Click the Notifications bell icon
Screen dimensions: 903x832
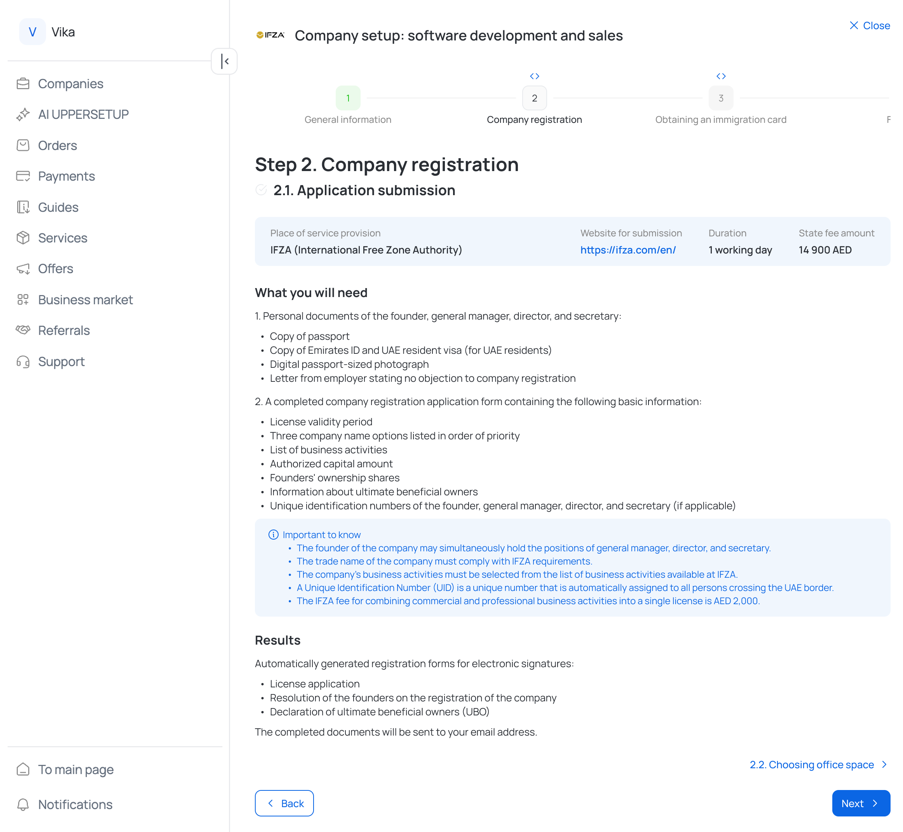point(23,804)
